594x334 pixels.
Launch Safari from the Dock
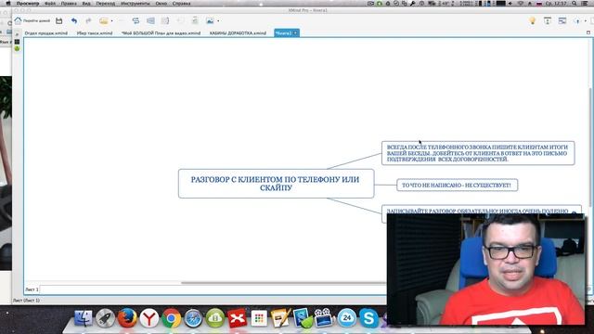click(x=193, y=318)
